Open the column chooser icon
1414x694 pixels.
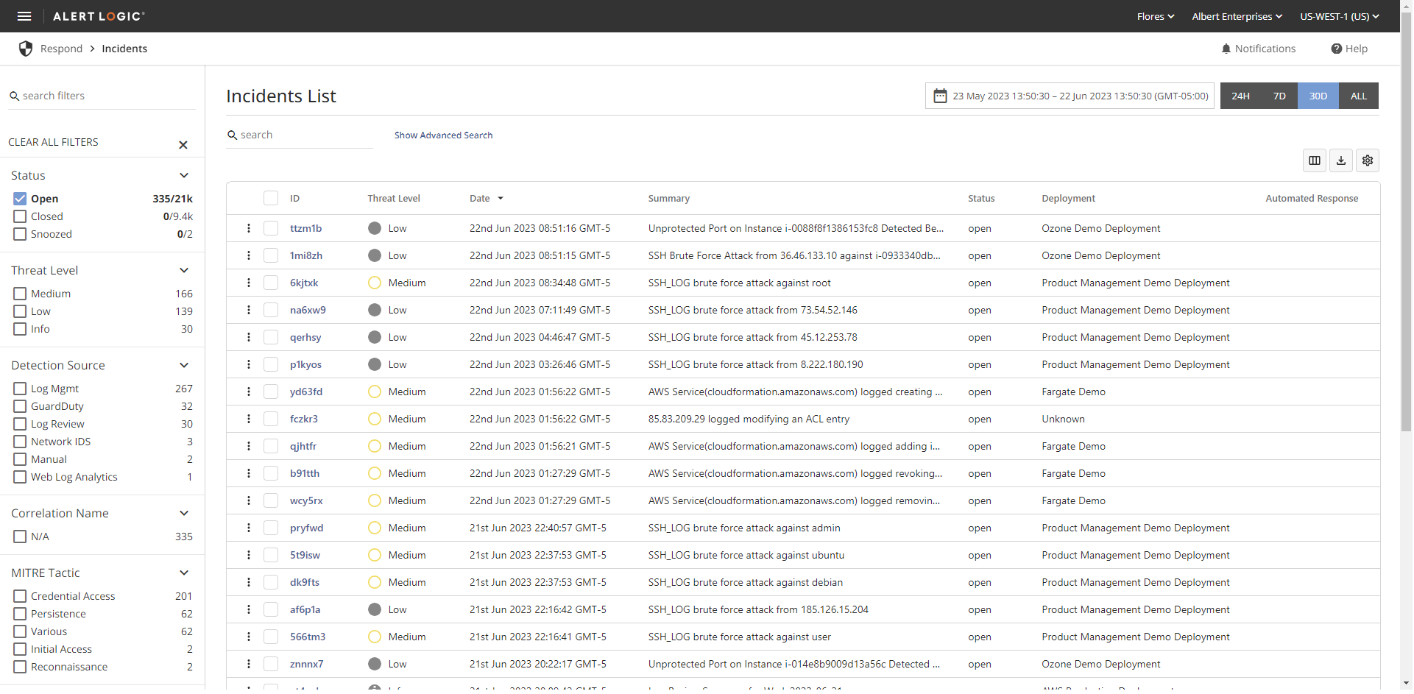[x=1315, y=160]
